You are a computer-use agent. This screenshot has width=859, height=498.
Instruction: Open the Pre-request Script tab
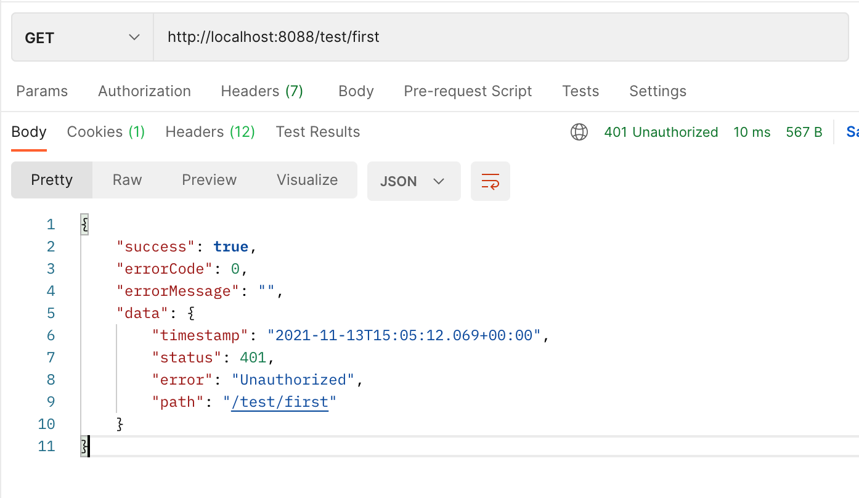click(468, 91)
